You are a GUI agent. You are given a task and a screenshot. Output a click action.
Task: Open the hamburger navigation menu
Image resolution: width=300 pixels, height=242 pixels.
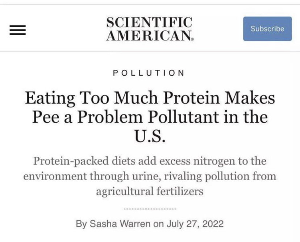click(x=17, y=29)
